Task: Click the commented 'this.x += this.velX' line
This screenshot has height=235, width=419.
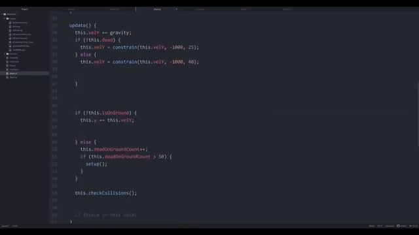Action: 106,215
